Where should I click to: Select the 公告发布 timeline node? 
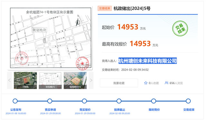pos(15,101)
